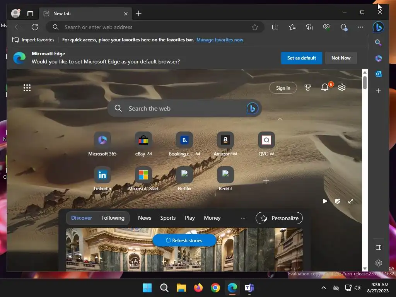Image resolution: width=396 pixels, height=297 pixels.
Task: Add a new quick link with the plus
Action: pyautogui.click(x=266, y=181)
